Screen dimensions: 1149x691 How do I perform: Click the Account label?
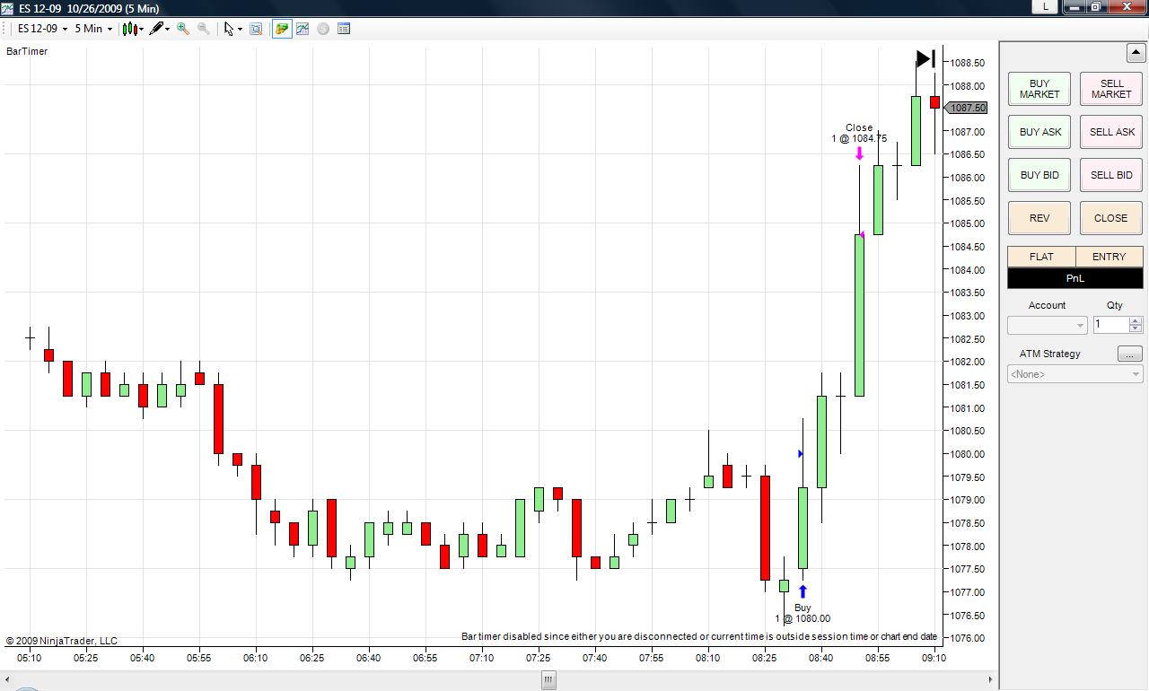click(1047, 305)
